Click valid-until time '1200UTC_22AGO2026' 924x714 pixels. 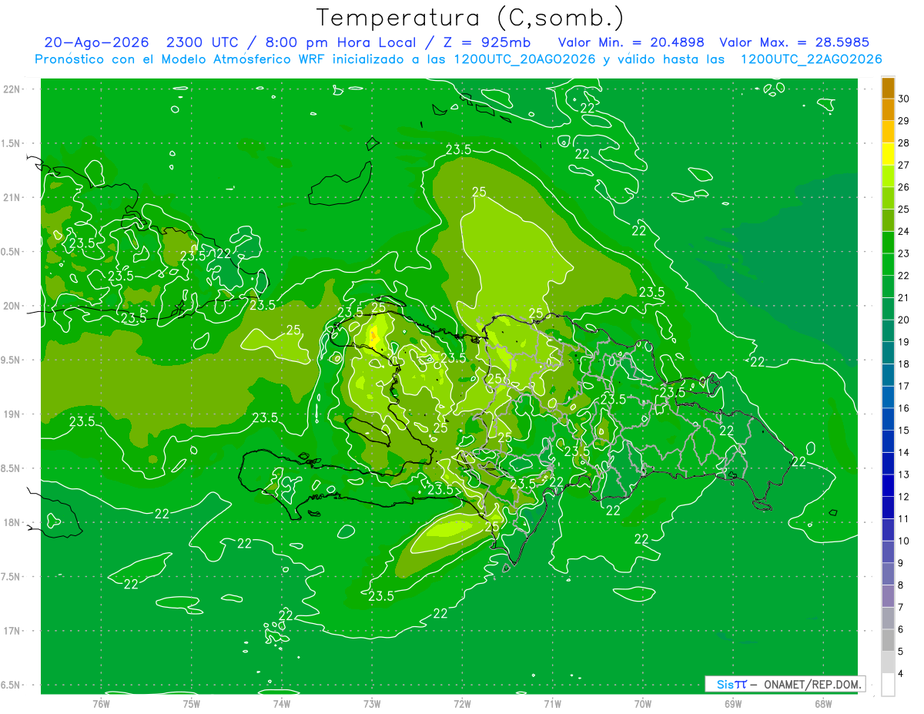click(811, 59)
